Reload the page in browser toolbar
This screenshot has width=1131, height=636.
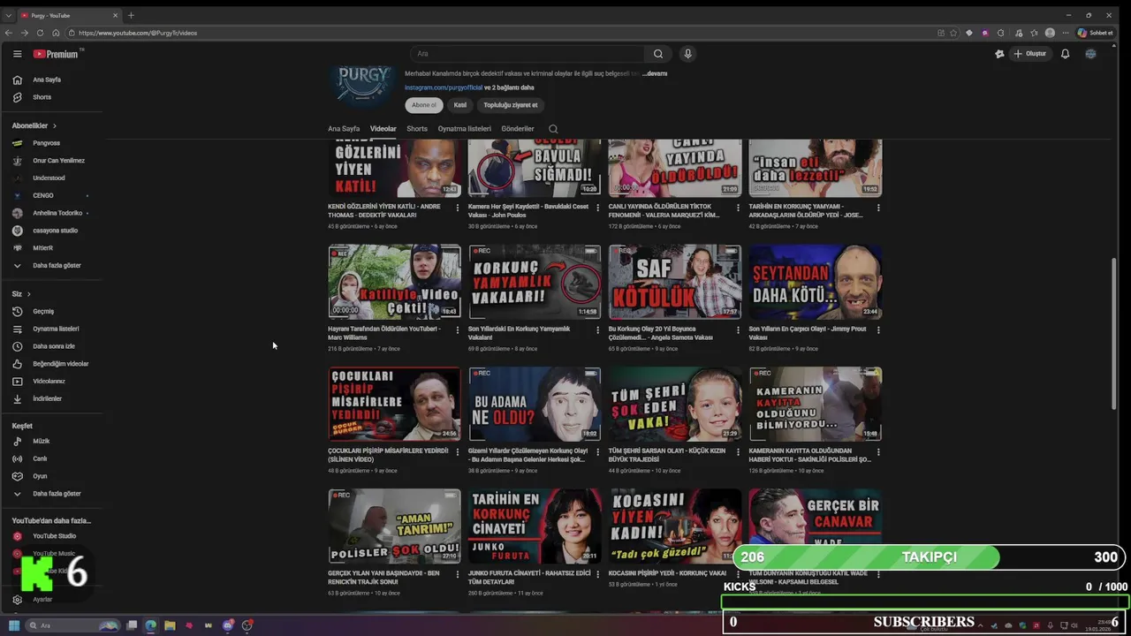click(x=40, y=33)
